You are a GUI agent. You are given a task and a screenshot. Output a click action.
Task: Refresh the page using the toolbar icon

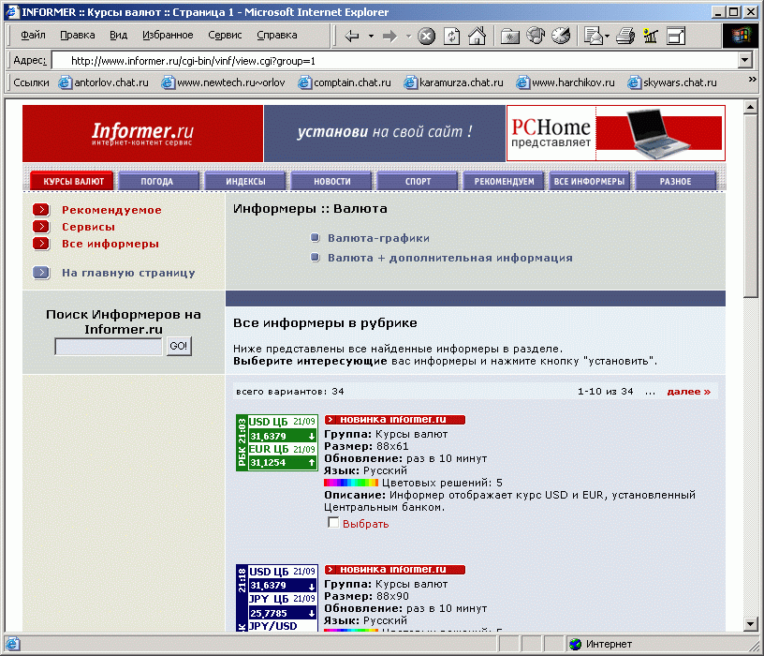pyautogui.click(x=451, y=36)
